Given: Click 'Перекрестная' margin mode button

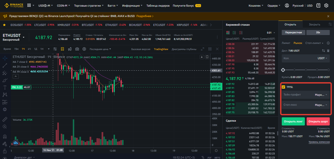Looking at the screenshot, I should tap(293, 33).
